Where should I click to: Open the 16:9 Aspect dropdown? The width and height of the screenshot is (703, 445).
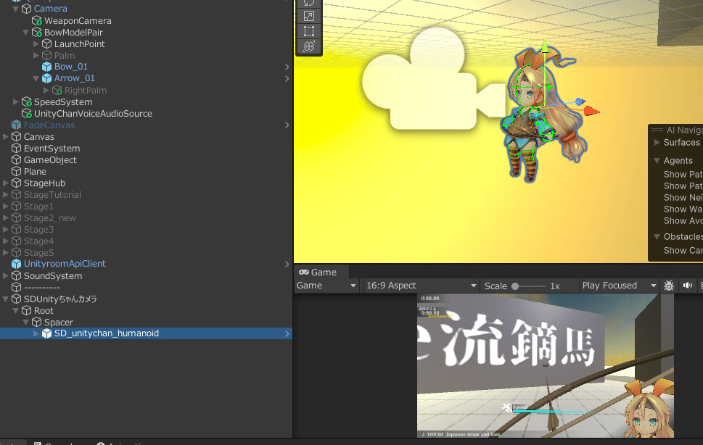tap(421, 285)
